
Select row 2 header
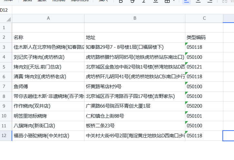point(6,37)
